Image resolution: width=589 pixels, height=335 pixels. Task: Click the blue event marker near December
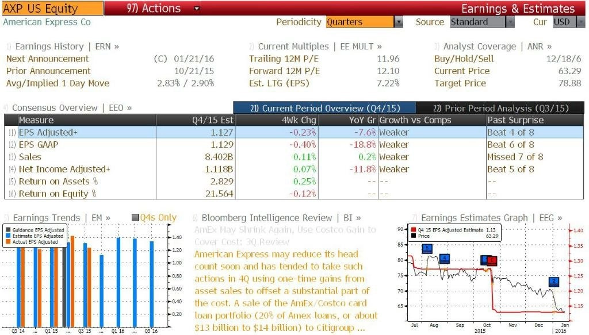click(x=554, y=282)
